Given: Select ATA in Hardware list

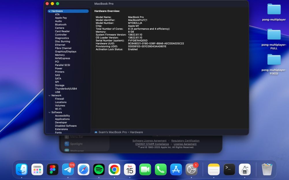Looking at the screenshot, I should pyautogui.click(x=57, y=14).
